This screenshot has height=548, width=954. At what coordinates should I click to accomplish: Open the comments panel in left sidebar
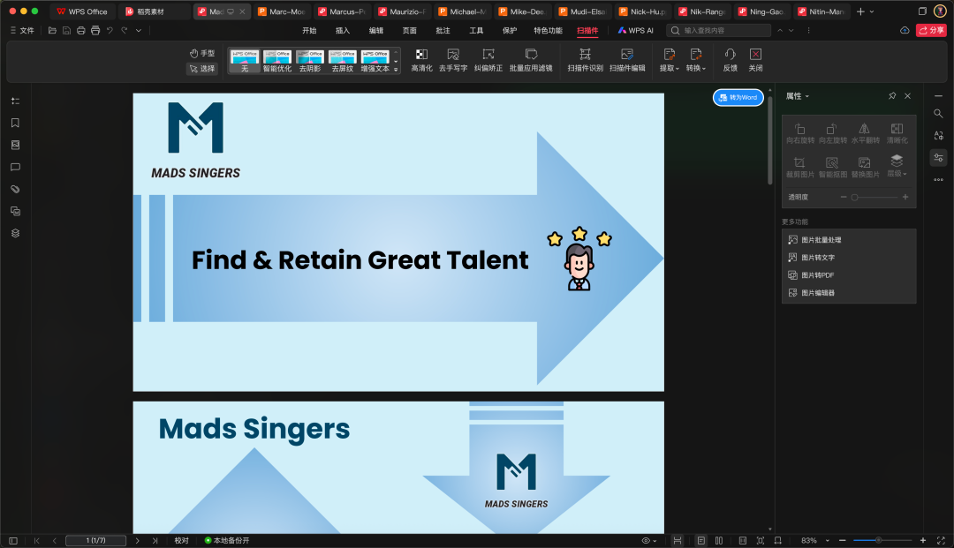(15, 167)
